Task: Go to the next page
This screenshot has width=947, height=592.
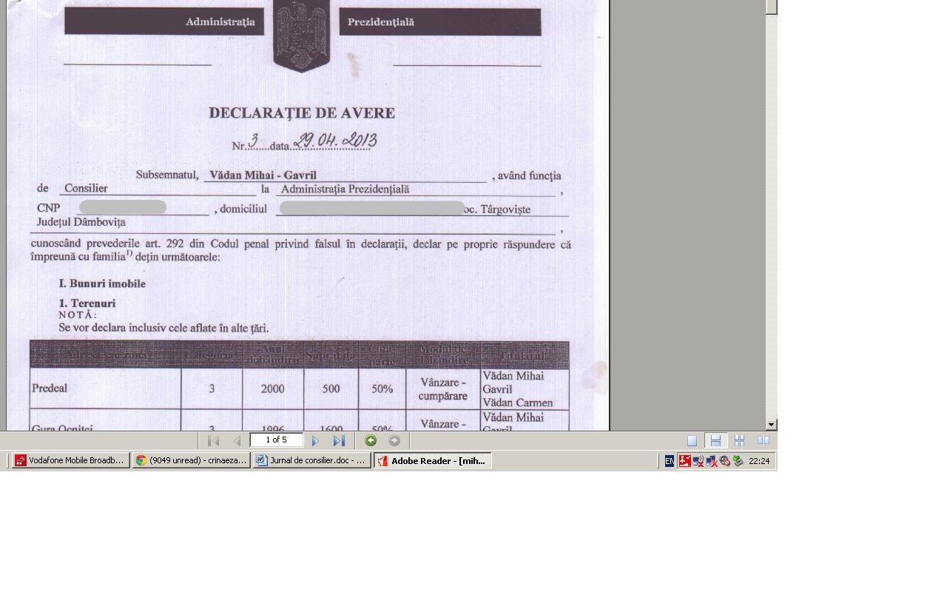Action: 315,441
